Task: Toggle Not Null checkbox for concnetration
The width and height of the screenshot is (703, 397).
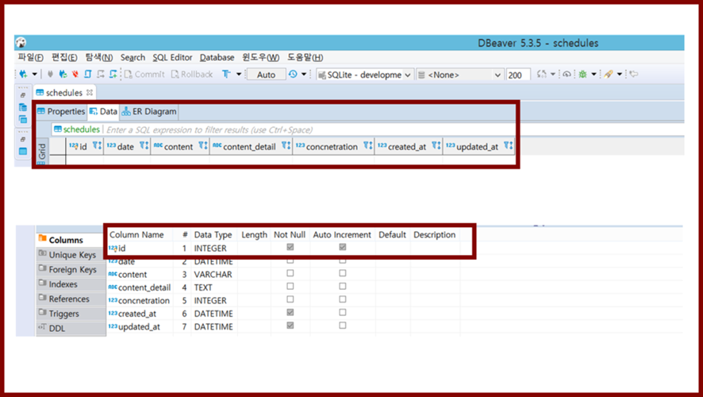Action: point(290,299)
